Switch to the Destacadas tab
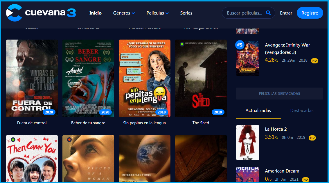329x183 pixels. coord(302,111)
